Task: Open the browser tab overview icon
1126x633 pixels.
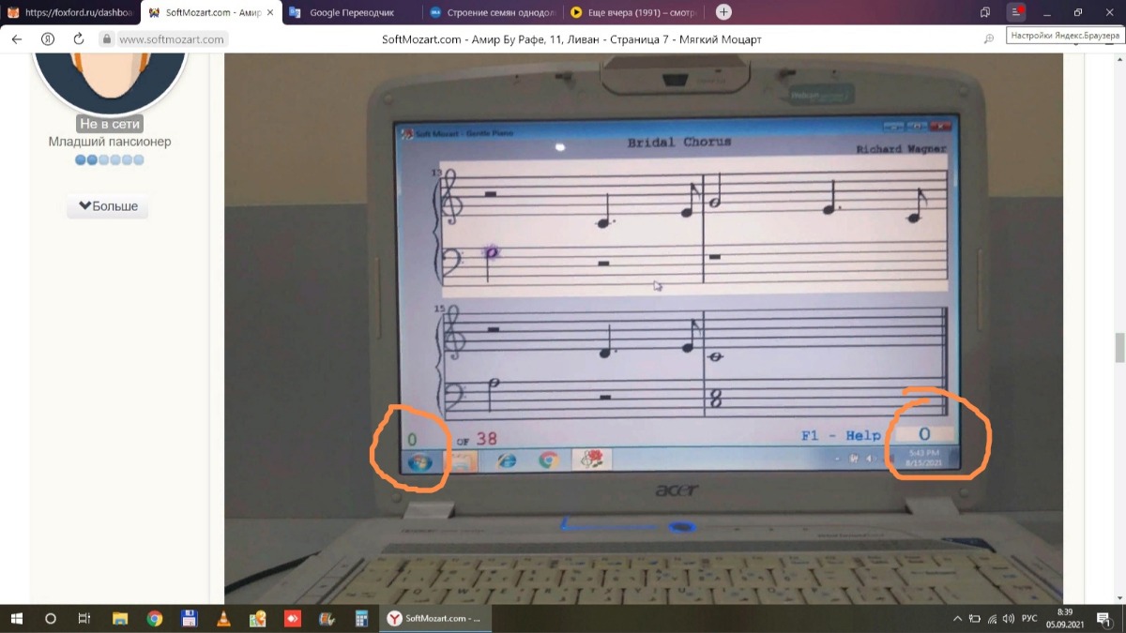Action: (x=985, y=12)
